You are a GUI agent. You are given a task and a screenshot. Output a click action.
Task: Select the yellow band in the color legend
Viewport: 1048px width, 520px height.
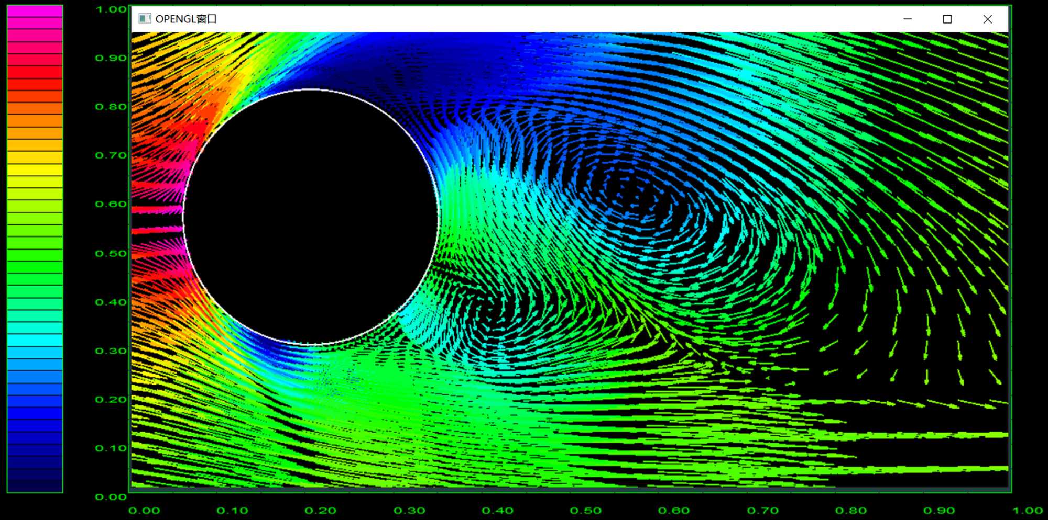[35, 169]
